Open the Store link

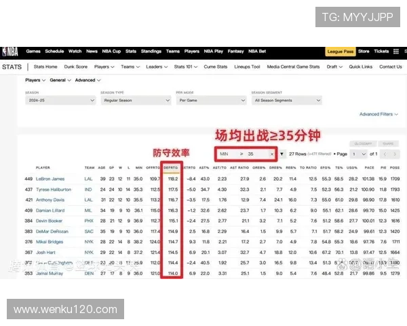coord(364,52)
